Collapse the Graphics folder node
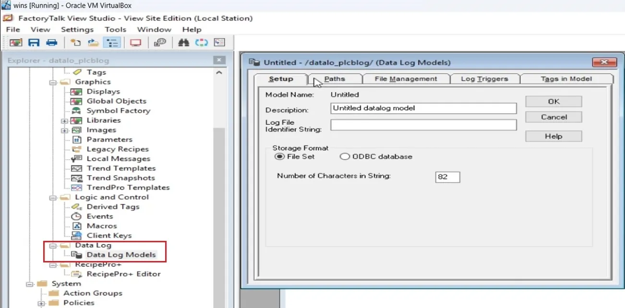Image resolution: width=625 pixels, height=308 pixels. tap(53, 82)
